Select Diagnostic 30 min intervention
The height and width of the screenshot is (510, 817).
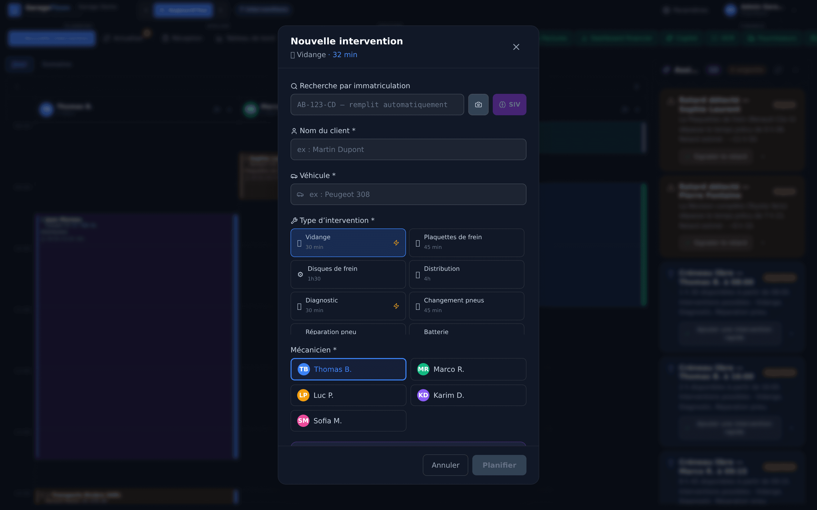[348, 306]
